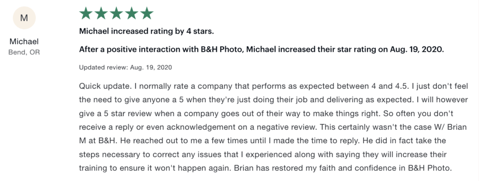Click the 'After a positive interaction' notice line

[x=261, y=49]
